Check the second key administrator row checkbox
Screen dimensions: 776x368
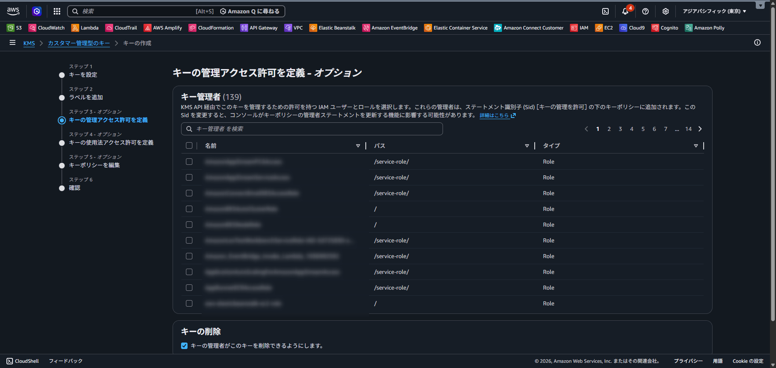click(189, 177)
